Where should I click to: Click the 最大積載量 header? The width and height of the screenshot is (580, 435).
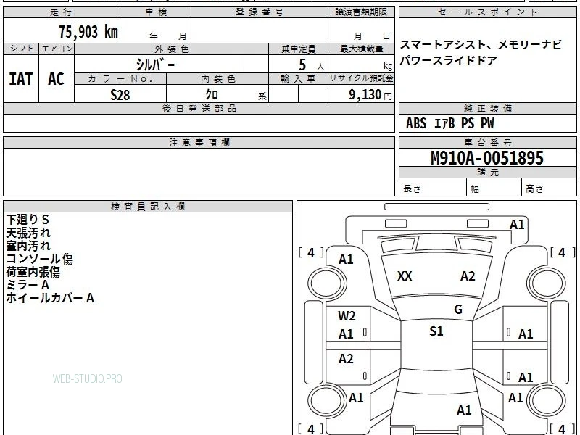pos(361,49)
